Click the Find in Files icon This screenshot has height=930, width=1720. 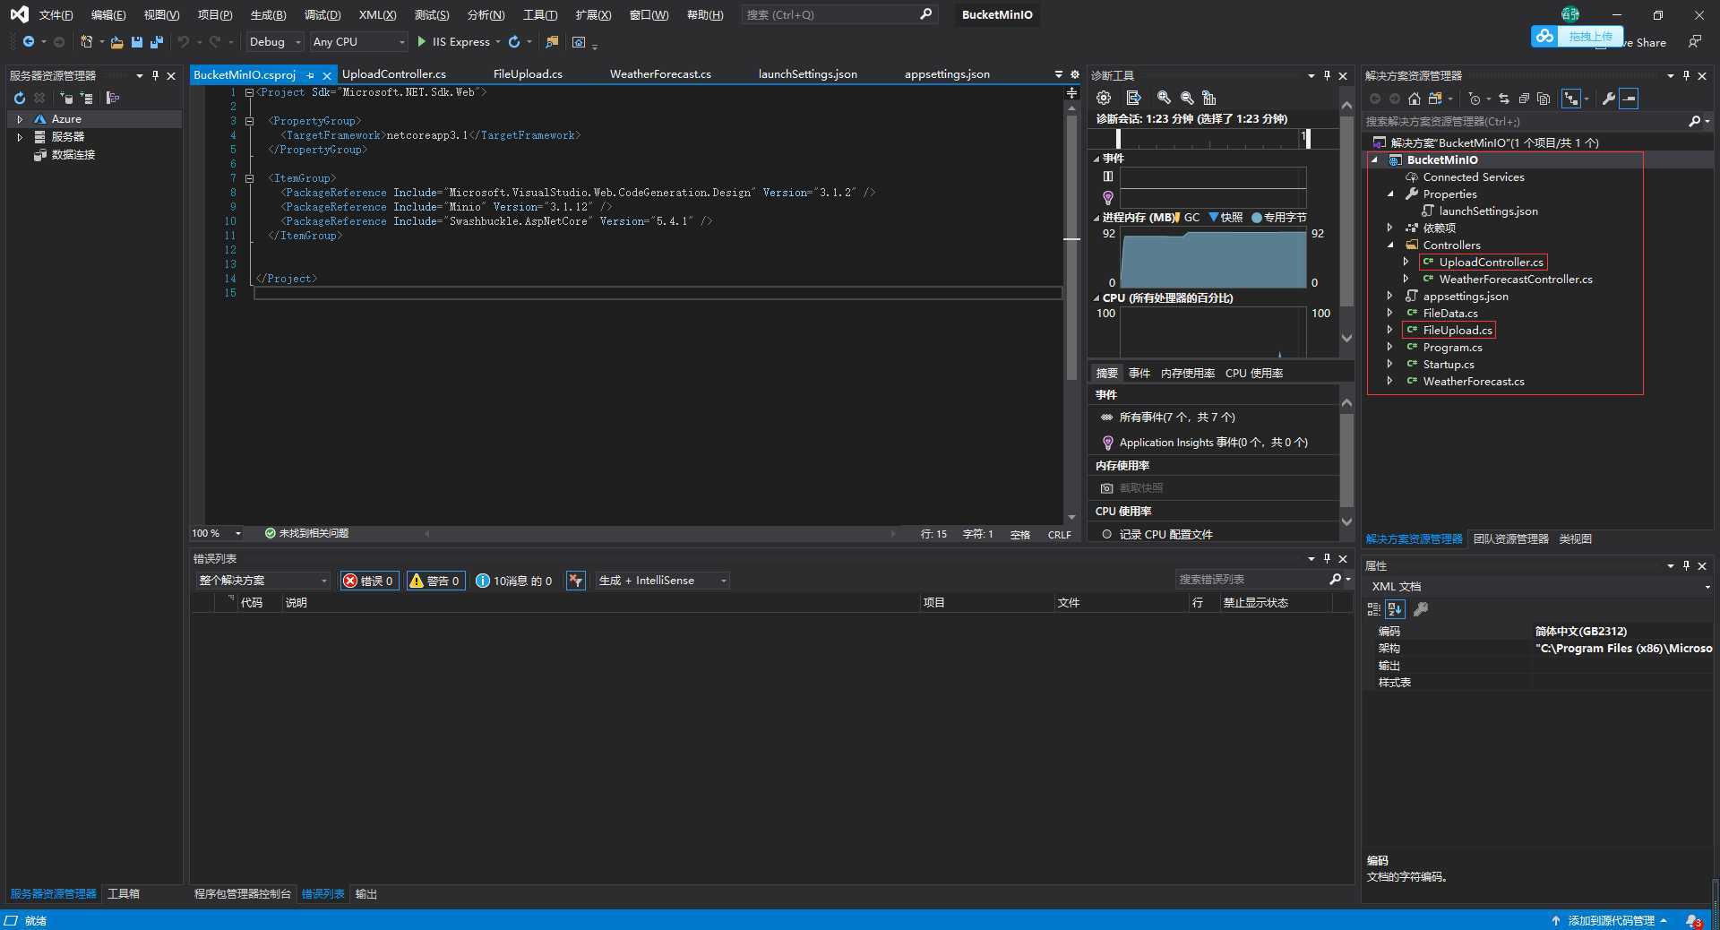pyautogui.click(x=552, y=42)
